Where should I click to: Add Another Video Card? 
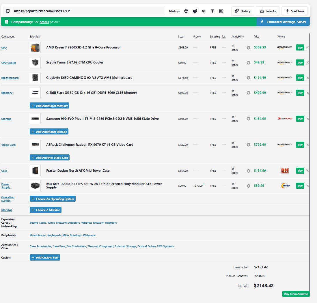pos(50,158)
